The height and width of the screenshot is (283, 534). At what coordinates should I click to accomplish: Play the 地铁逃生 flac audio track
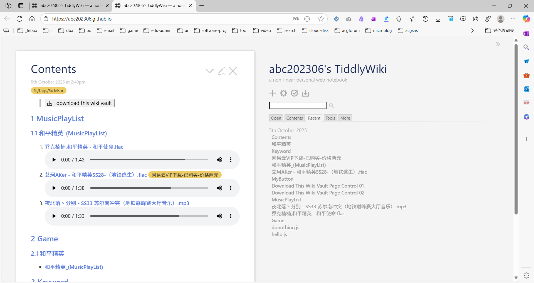coord(54,188)
